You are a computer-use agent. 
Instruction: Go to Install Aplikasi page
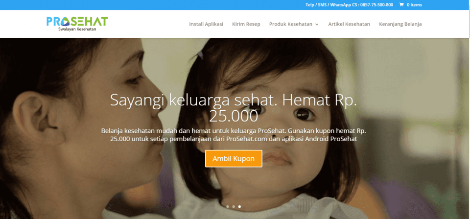tap(206, 24)
